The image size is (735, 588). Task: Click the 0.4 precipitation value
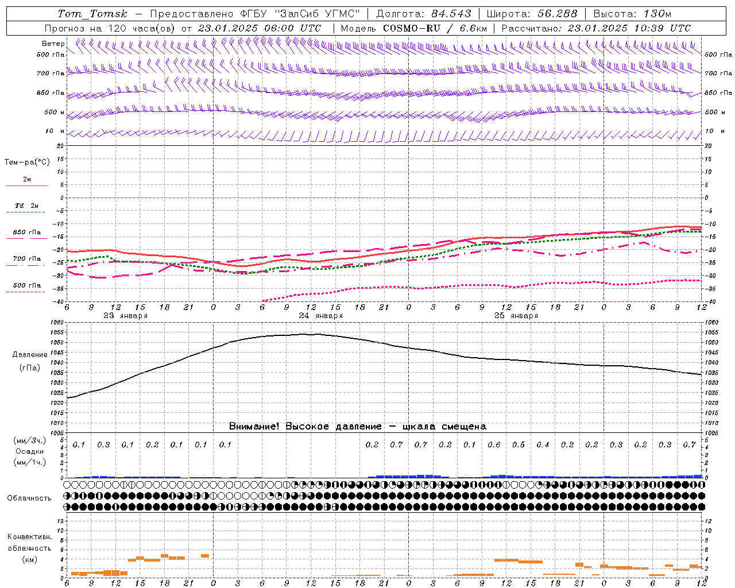[x=543, y=444]
